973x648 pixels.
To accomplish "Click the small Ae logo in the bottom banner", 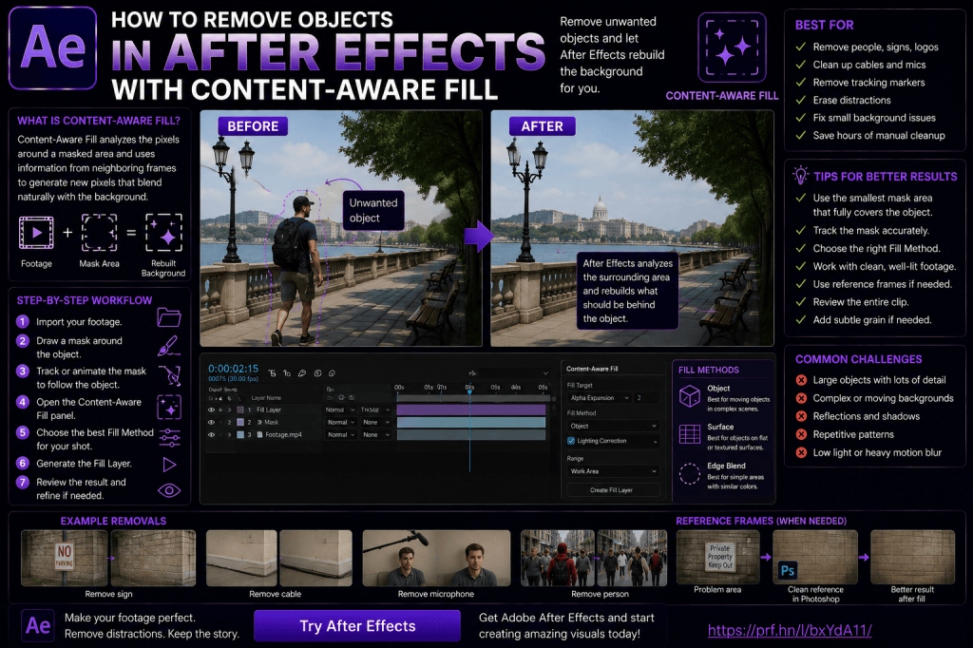I will 38,625.
